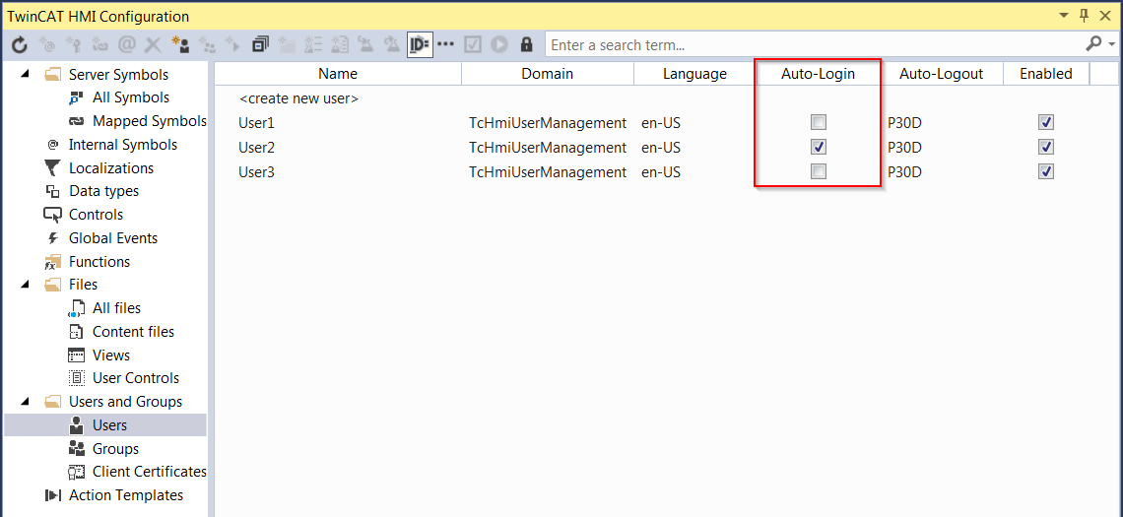The height and width of the screenshot is (517, 1123).
Task: Open the search options dropdown arrow
Action: click(x=1111, y=44)
